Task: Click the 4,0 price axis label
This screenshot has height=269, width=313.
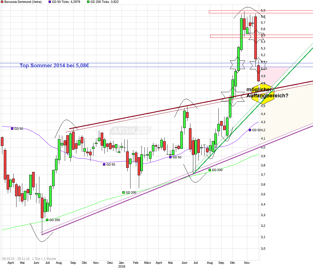Action: pyautogui.click(x=263, y=148)
